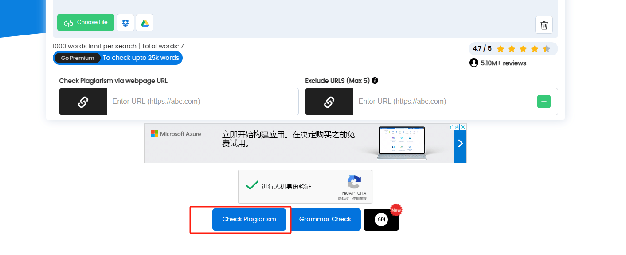Click the right arrow on Azure ad

coord(460,143)
